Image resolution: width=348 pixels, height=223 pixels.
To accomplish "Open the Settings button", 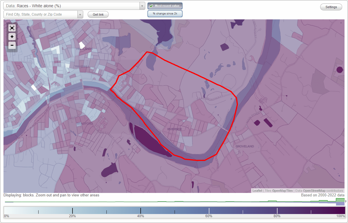I will (331, 7).
